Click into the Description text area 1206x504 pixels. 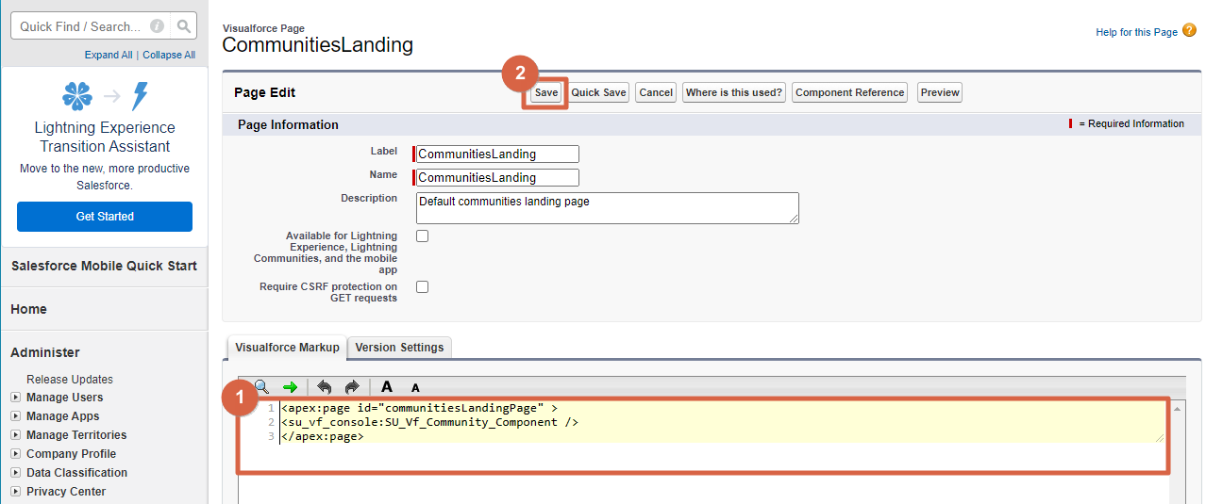pos(607,208)
